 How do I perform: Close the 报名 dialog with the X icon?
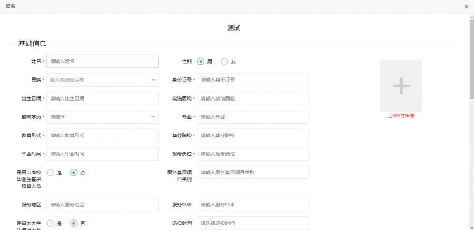467,7
